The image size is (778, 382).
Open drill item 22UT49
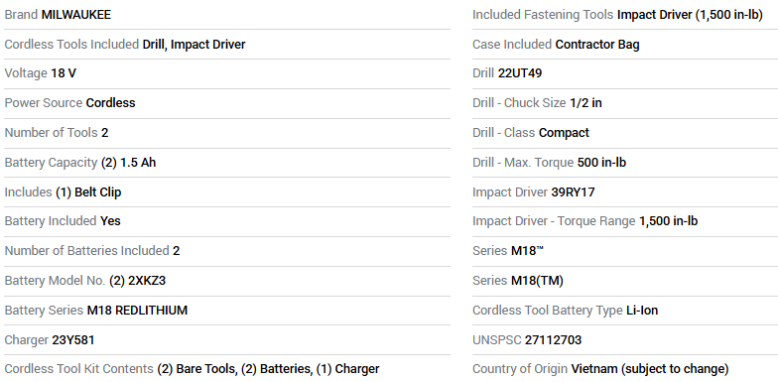520,73
